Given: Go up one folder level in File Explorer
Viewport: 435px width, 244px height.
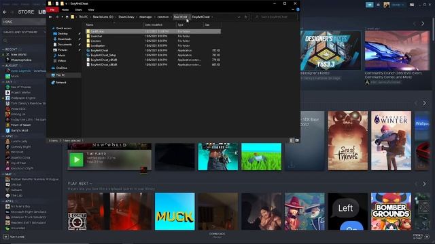Looking at the screenshot, I should [x=67, y=17].
